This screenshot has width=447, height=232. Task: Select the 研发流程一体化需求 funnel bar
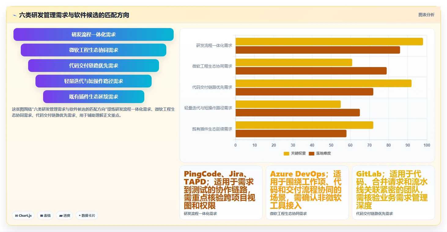click(94, 34)
